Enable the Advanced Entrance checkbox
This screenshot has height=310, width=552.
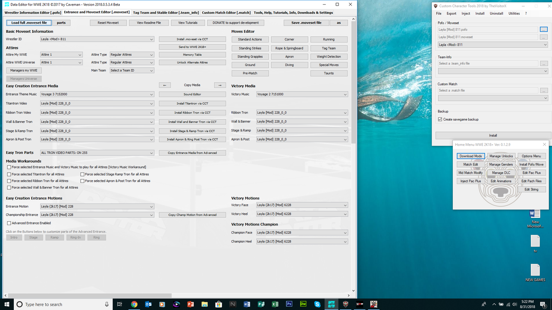pos(9,223)
